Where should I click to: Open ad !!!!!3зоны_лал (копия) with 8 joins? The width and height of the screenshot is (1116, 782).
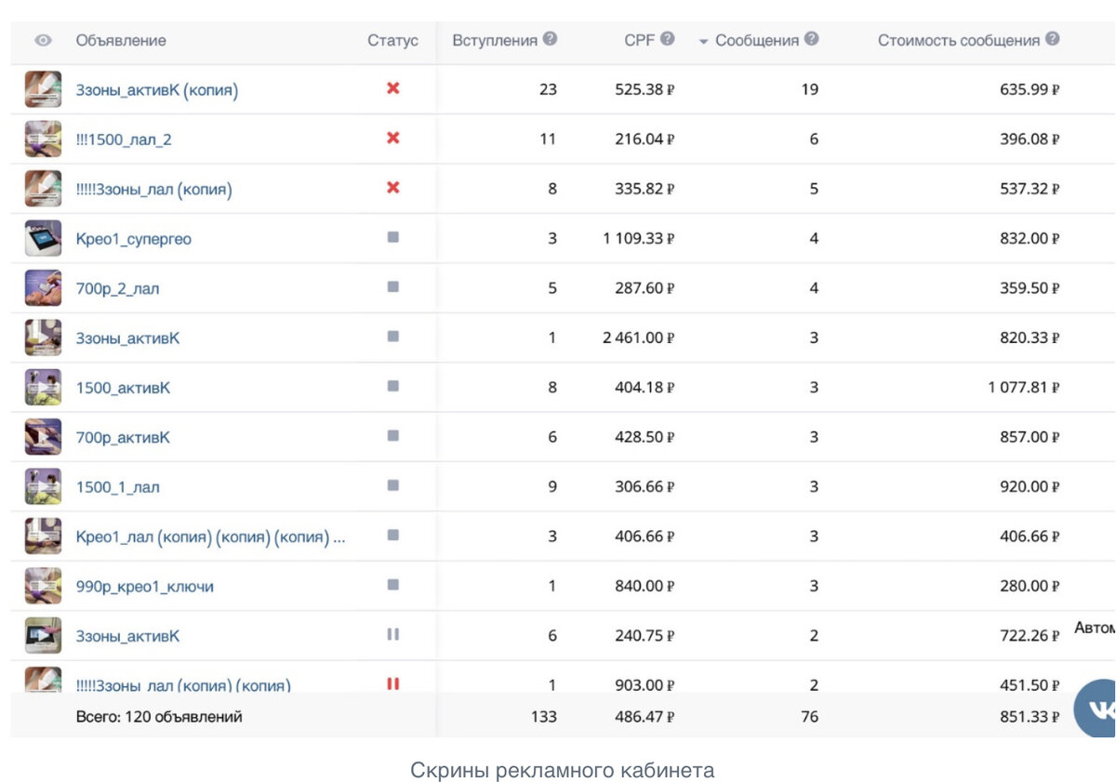153,190
